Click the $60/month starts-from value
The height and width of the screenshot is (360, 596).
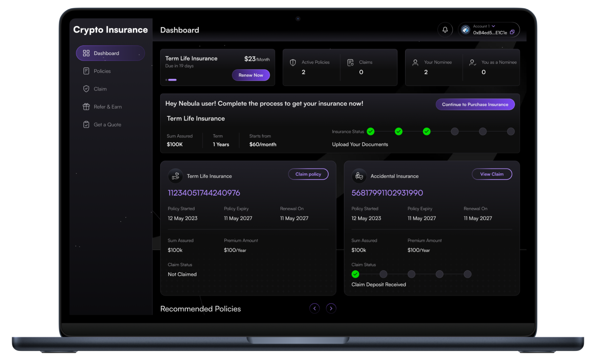click(x=263, y=144)
